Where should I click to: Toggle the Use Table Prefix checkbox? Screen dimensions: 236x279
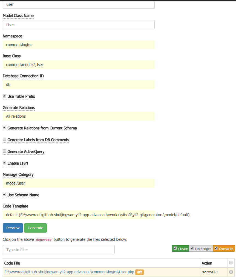[4, 96]
